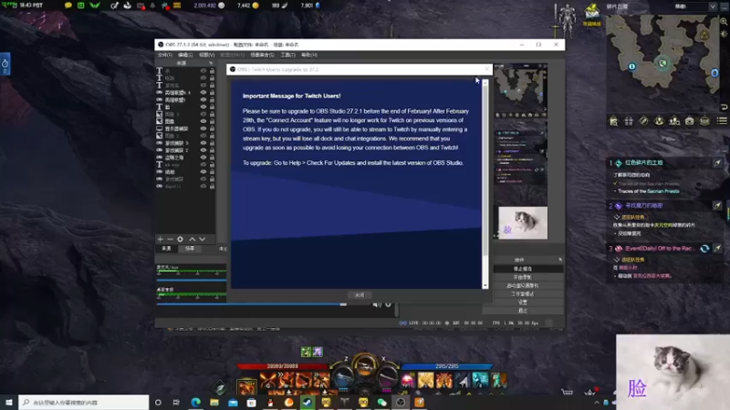Open the chat bubble icon in top bar
Image resolution: width=730 pixels, height=410 pixels.
tap(68, 5)
